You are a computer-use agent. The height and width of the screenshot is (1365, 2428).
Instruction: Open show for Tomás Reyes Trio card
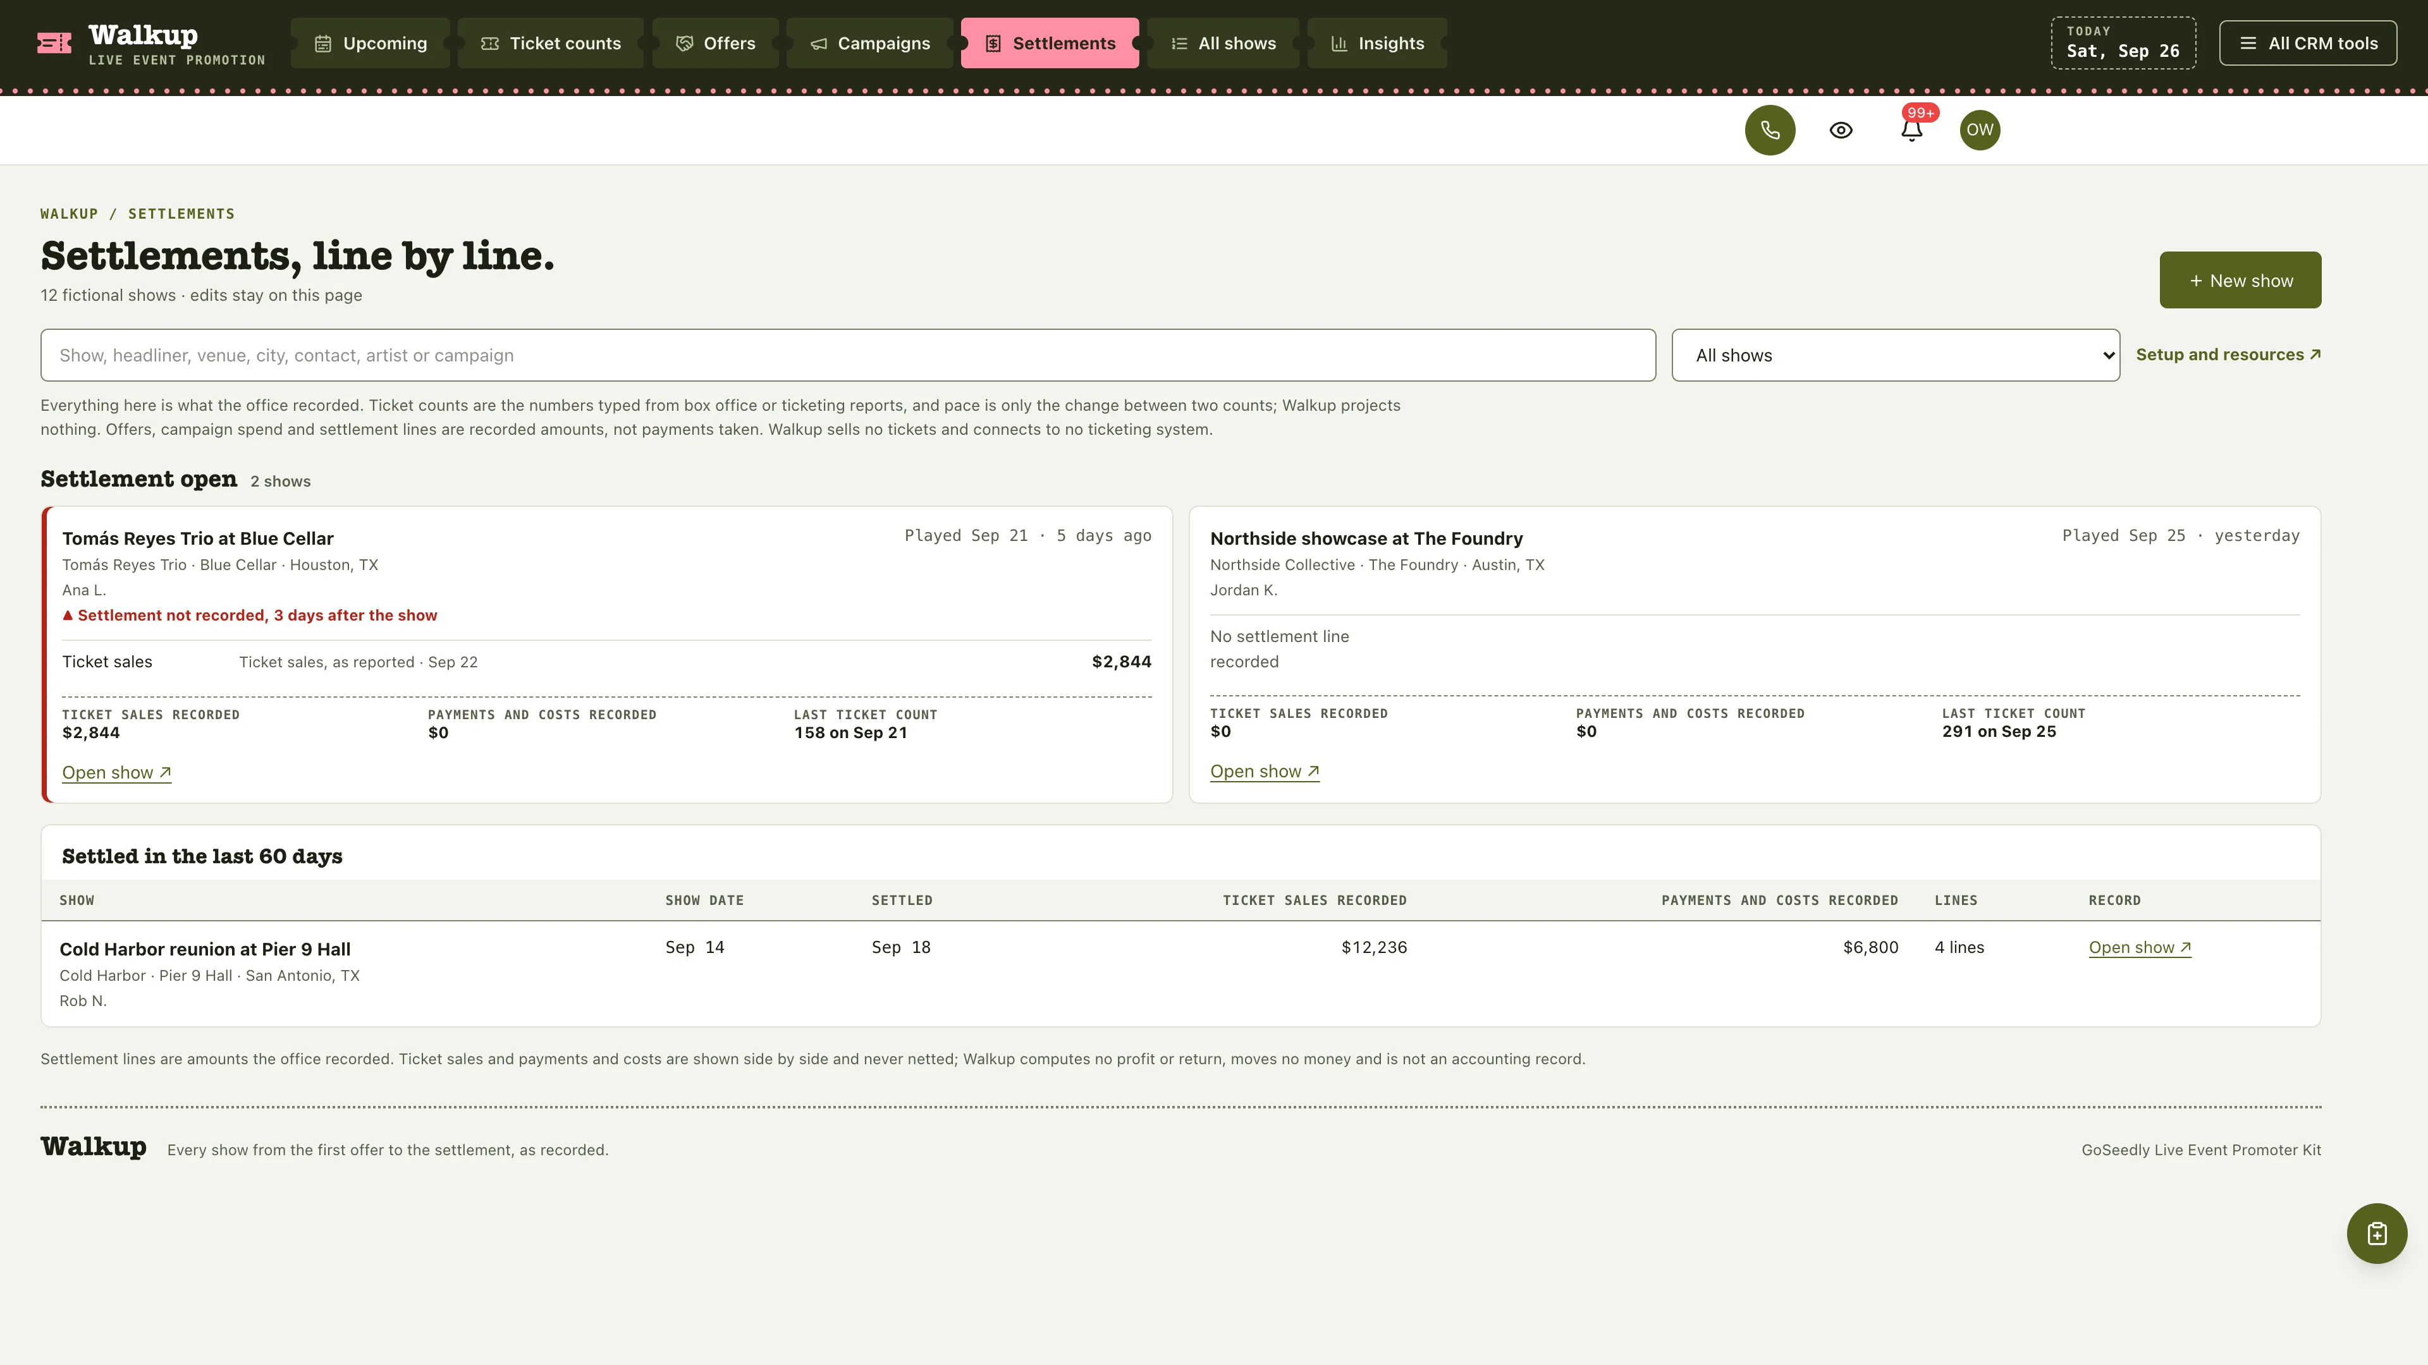(x=117, y=772)
